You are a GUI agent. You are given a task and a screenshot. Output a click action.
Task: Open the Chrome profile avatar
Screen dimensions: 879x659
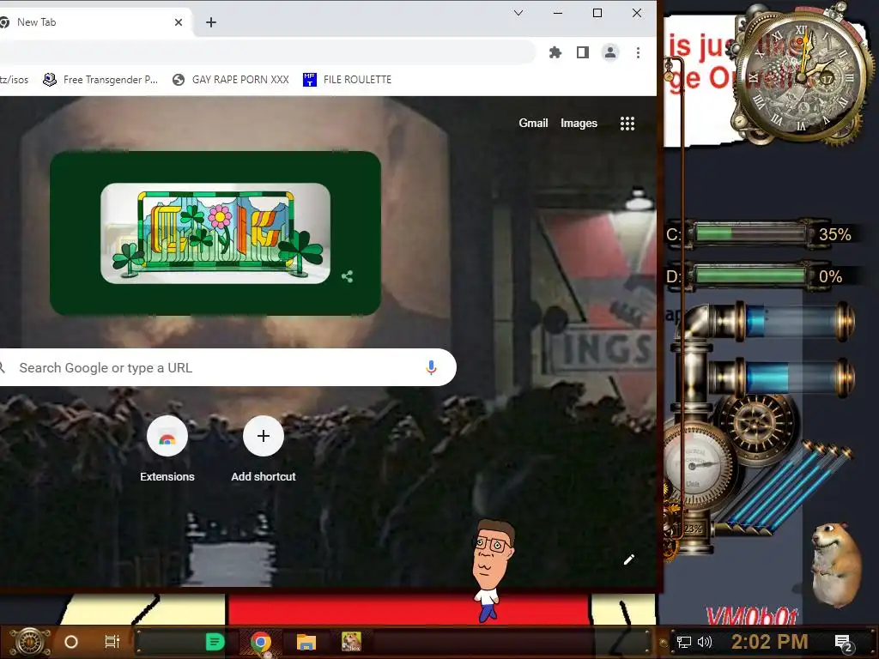[x=610, y=52]
